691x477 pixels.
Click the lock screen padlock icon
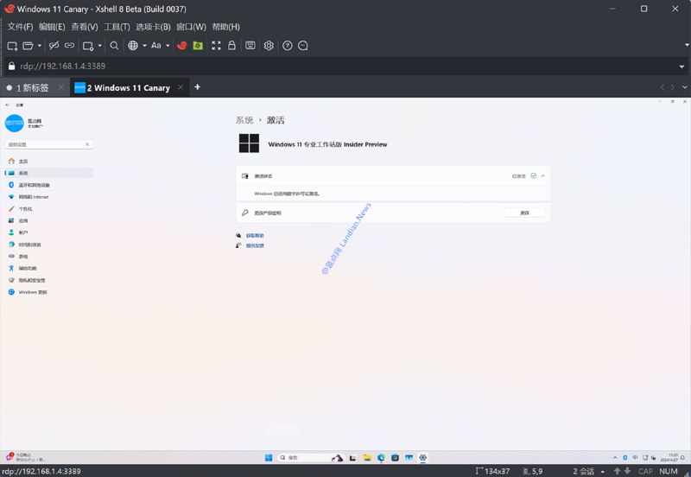pyautogui.click(x=231, y=46)
